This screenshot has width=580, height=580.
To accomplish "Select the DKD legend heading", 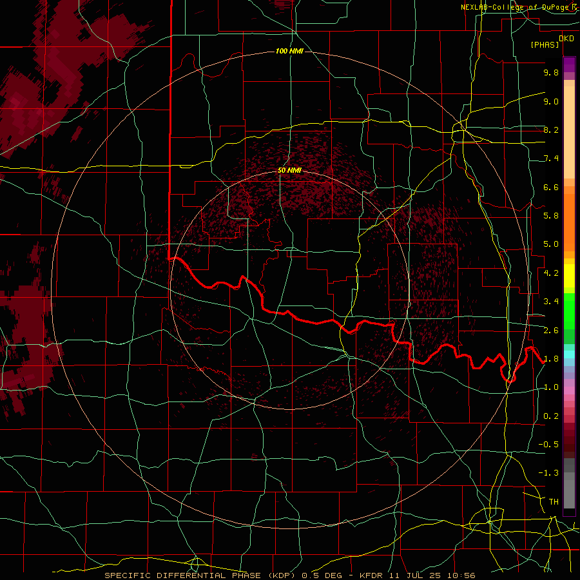I will (x=566, y=39).
